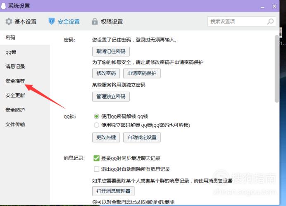The width and height of the screenshot is (286, 206).
Task: Select 使用独立密码解锁 QQ锁 radio option
Action: tap(96, 125)
